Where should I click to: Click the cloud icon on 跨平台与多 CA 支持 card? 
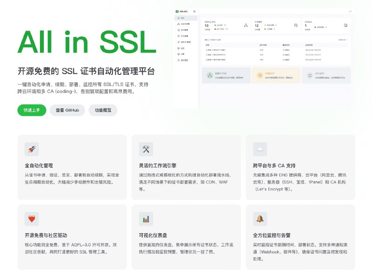click(x=260, y=149)
